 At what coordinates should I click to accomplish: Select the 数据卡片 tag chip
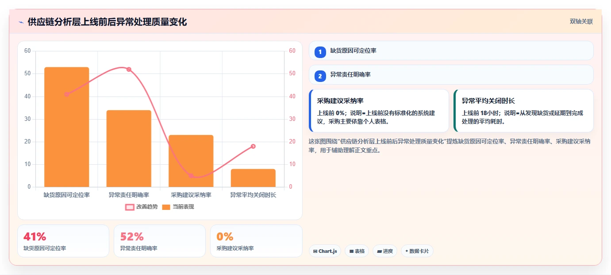(417, 251)
